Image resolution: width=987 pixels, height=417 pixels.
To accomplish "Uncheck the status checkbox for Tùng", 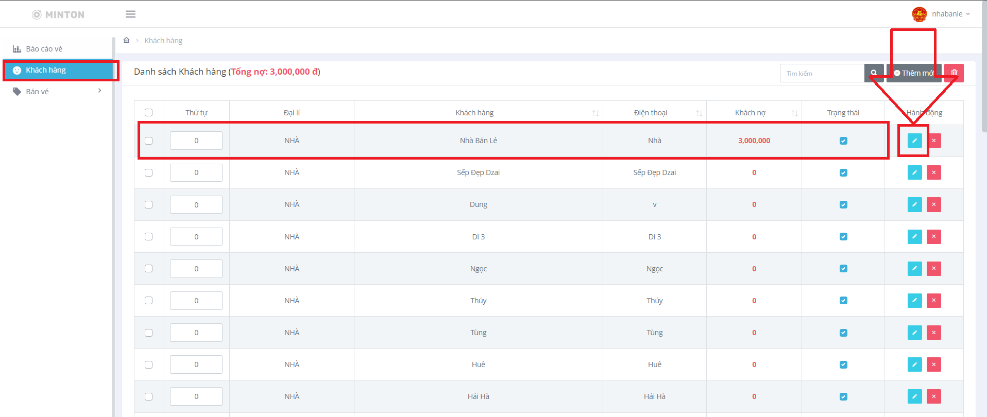I will [843, 333].
